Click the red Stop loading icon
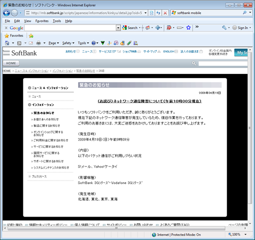This screenshot has height=240, width=255. 165,13
